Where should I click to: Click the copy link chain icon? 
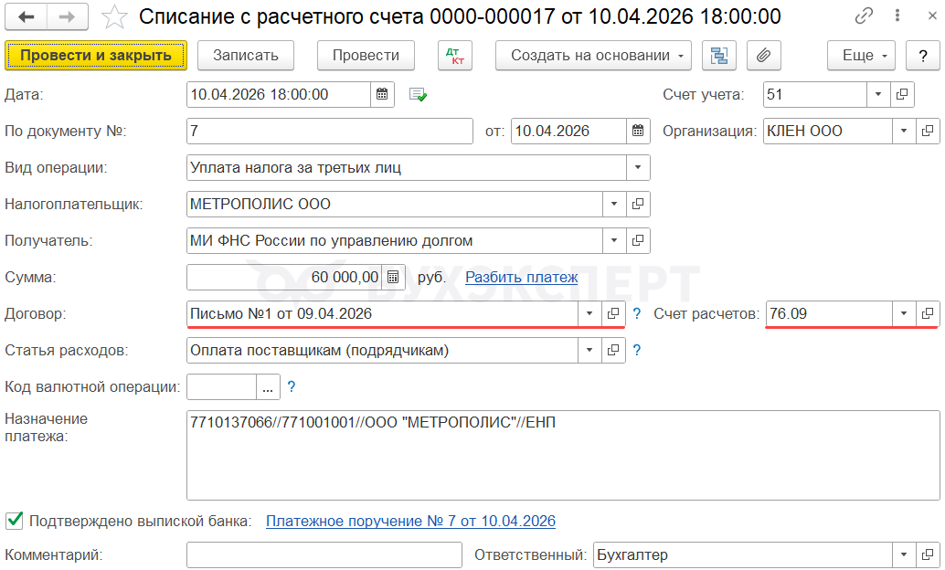(863, 16)
